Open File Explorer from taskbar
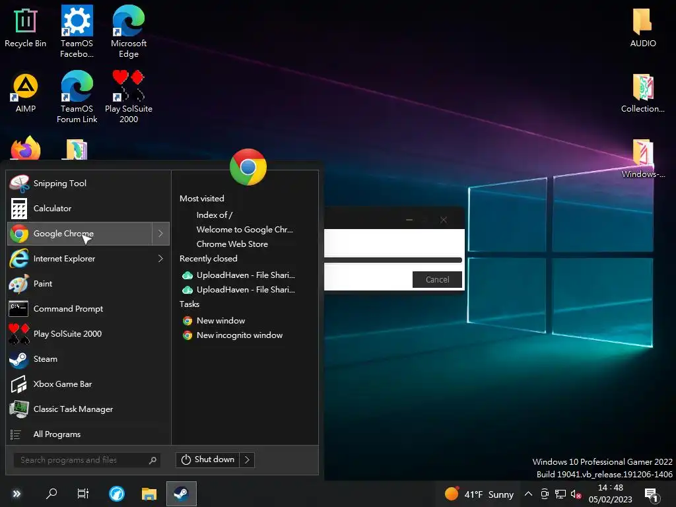 pyautogui.click(x=149, y=494)
